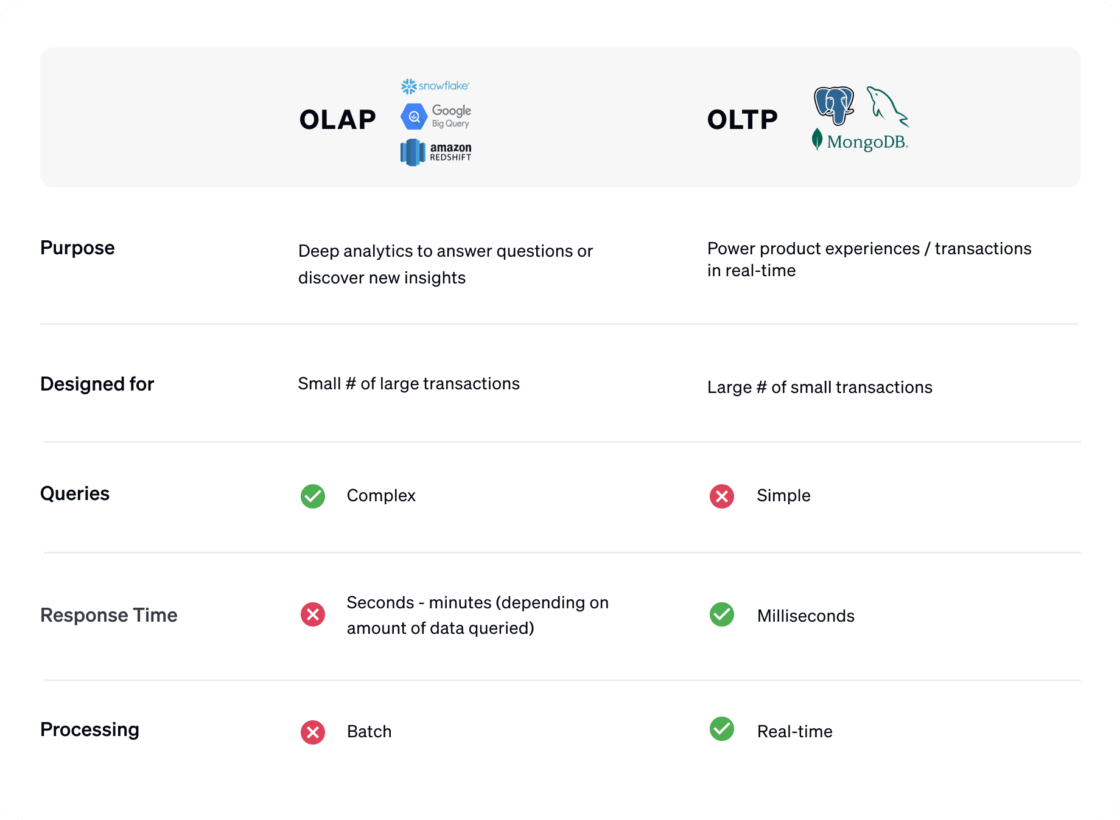Click the Purpose row label
Screen dimensions: 1120x820
[x=77, y=248]
